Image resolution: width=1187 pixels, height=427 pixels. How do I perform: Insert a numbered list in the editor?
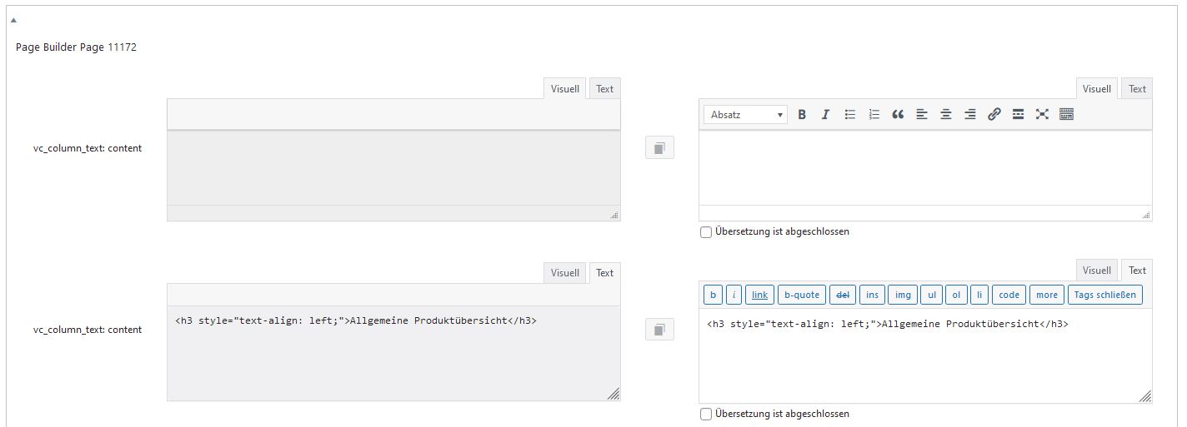pyautogui.click(x=874, y=115)
